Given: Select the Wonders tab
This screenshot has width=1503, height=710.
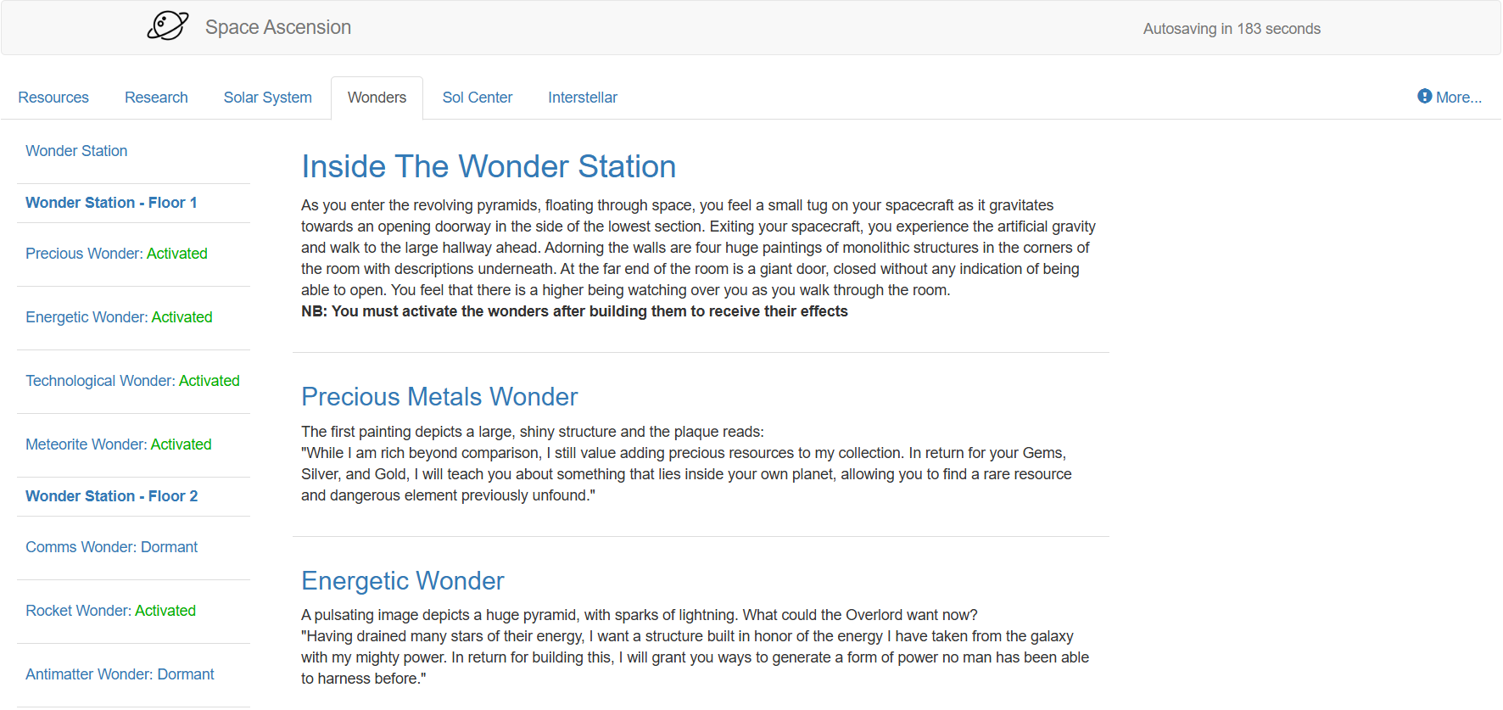Looking at the screenshot, I should [377, 98].
